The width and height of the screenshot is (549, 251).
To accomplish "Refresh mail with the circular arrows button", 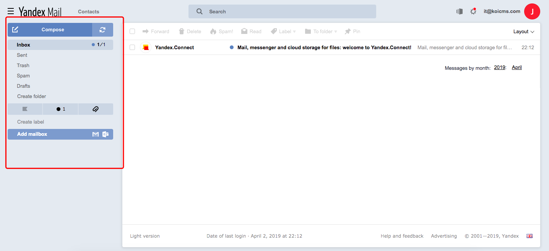I will click(102, 30).
